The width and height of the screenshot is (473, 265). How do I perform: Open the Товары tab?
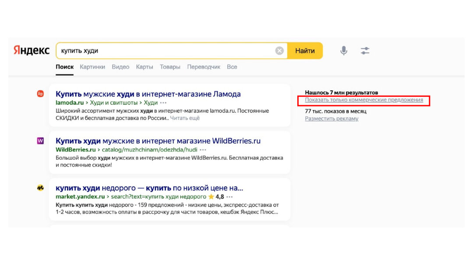coord(170,67)
